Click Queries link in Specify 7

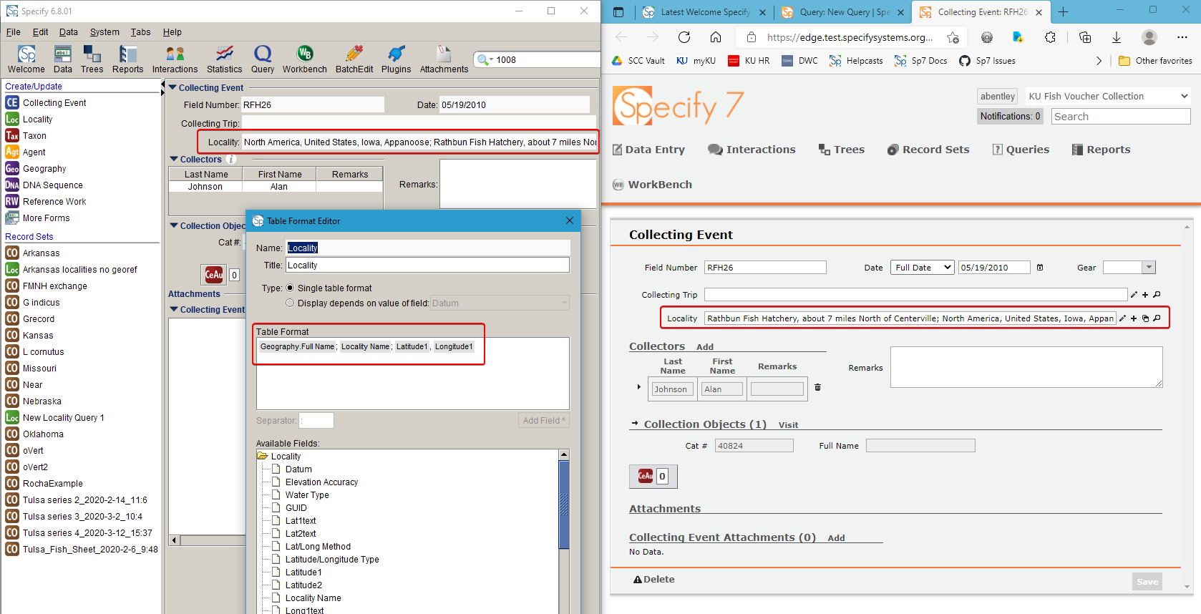1021,150
